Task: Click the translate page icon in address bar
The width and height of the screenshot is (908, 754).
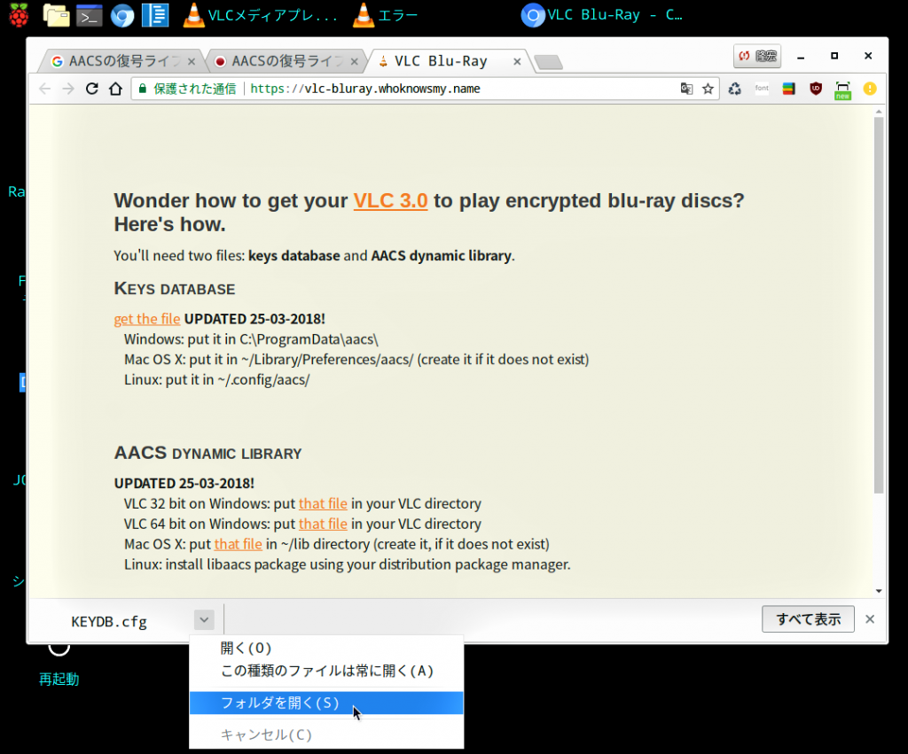Action: tap(686, 89)
